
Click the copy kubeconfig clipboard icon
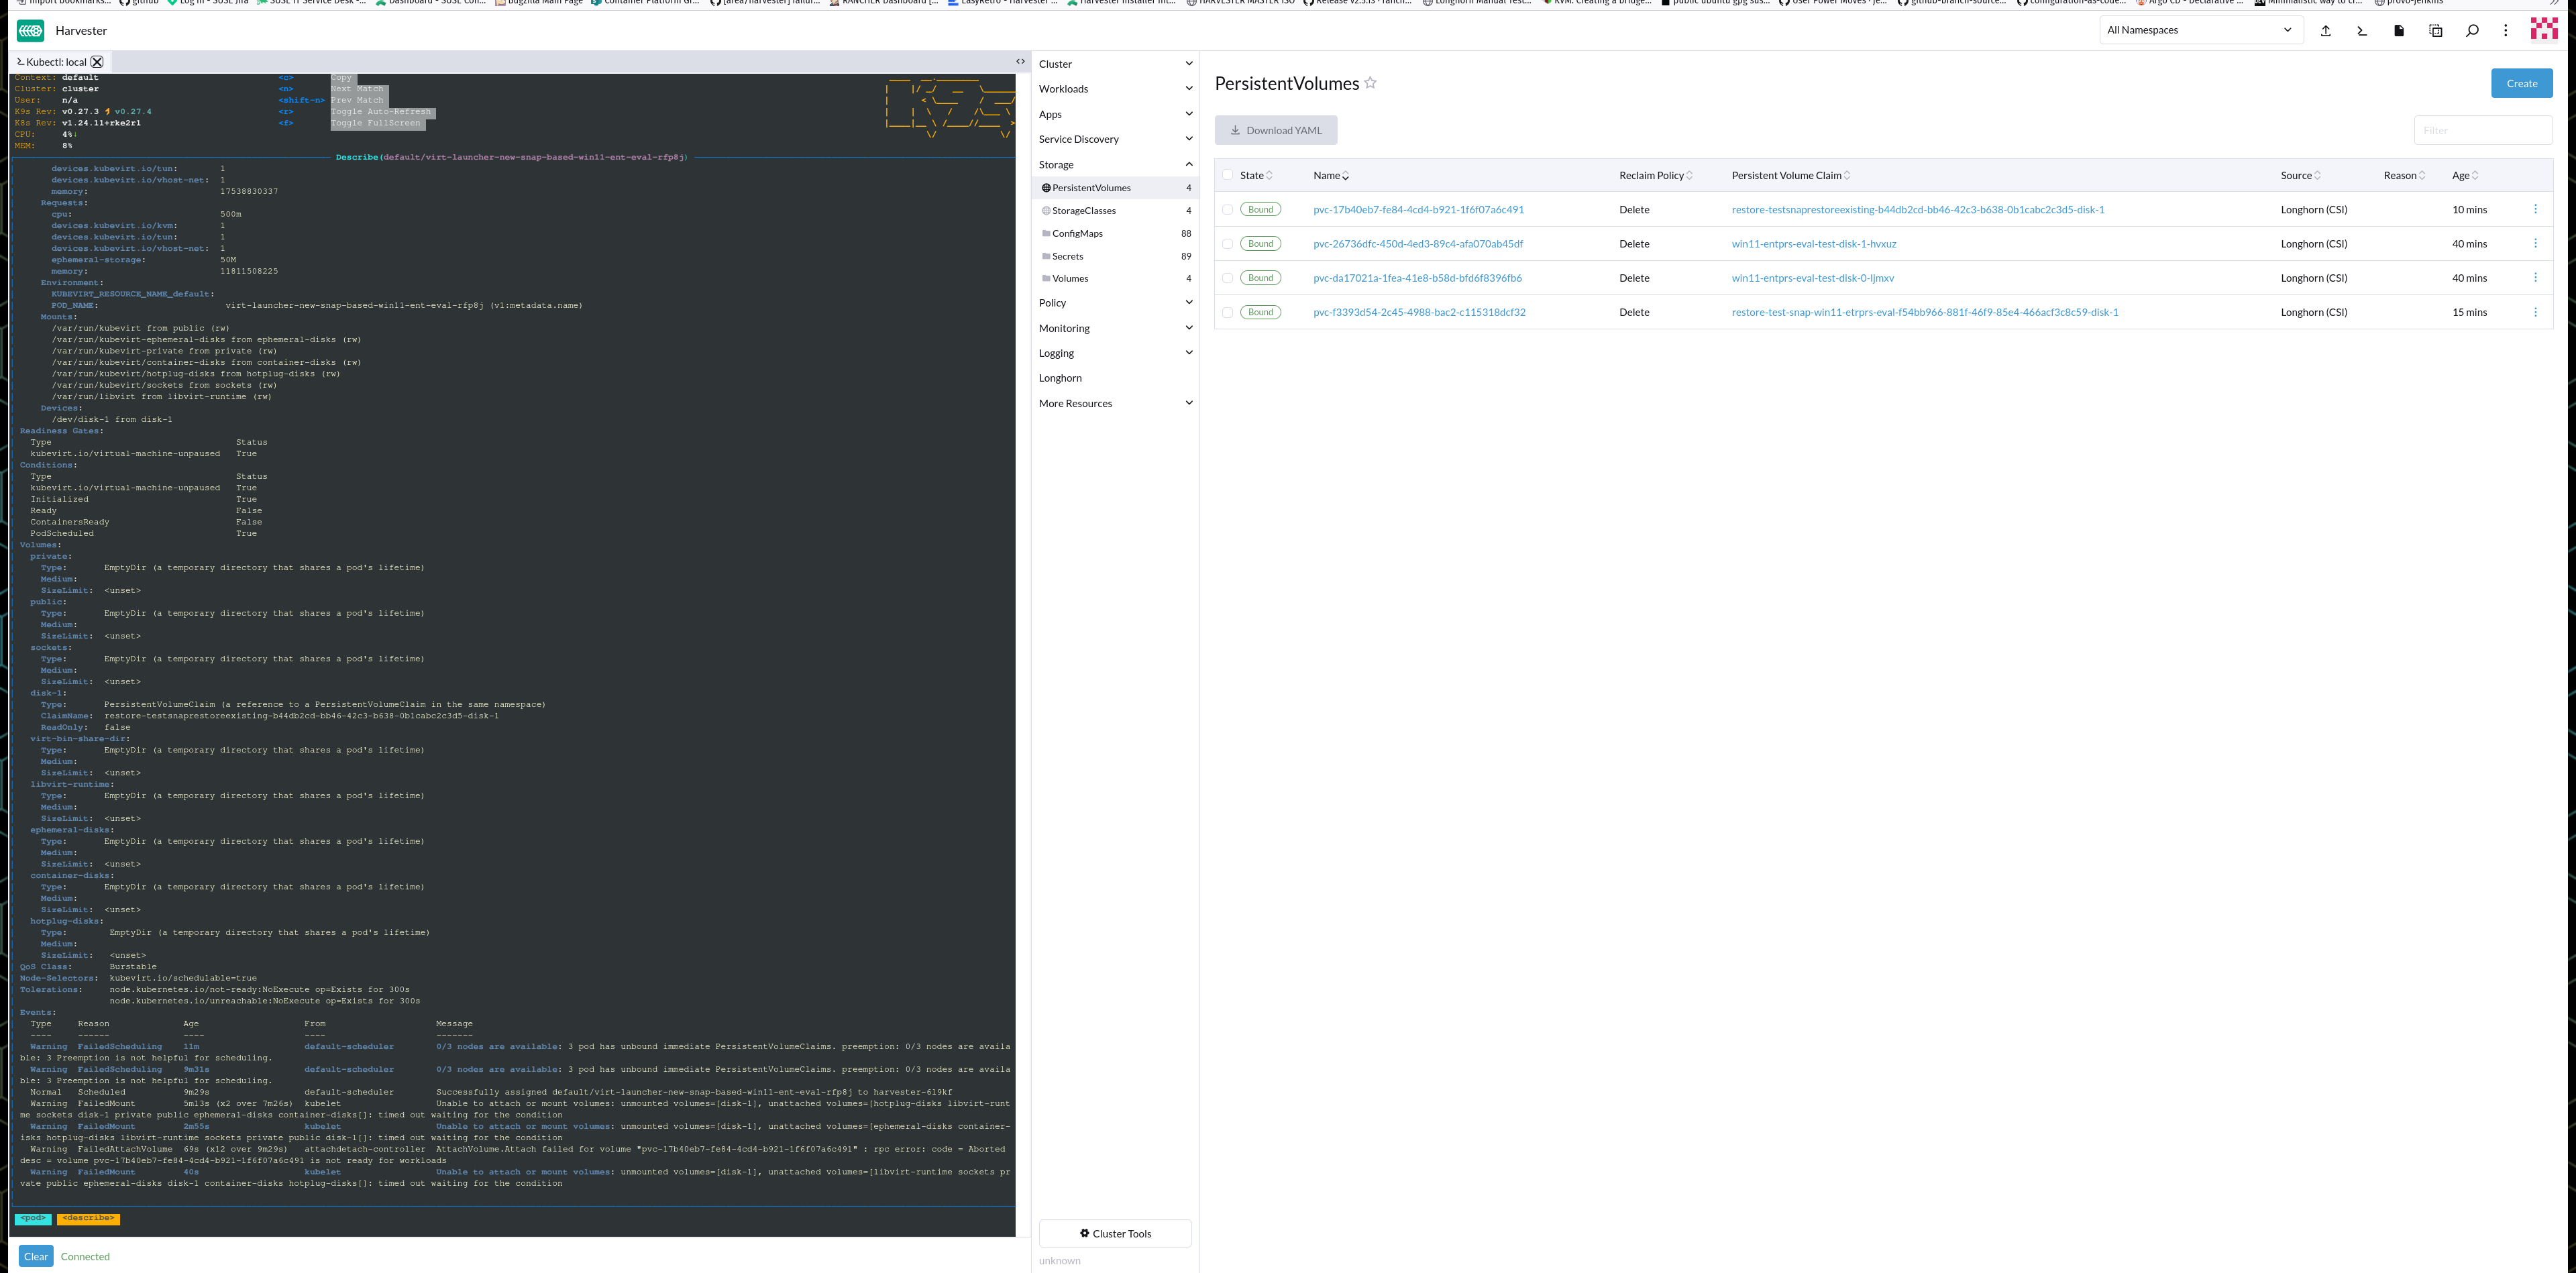click(x=2434, y=31)
